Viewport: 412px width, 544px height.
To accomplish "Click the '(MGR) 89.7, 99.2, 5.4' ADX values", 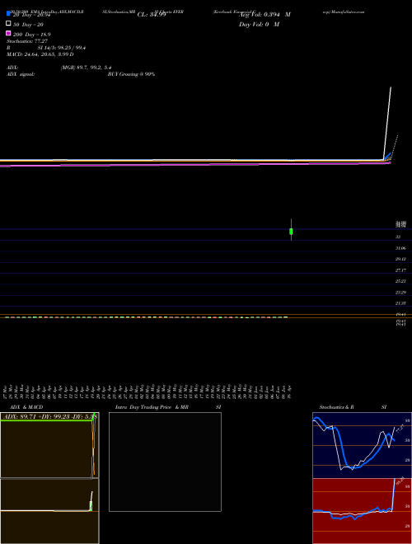I will pyautogui.click(x=86, y=68).
